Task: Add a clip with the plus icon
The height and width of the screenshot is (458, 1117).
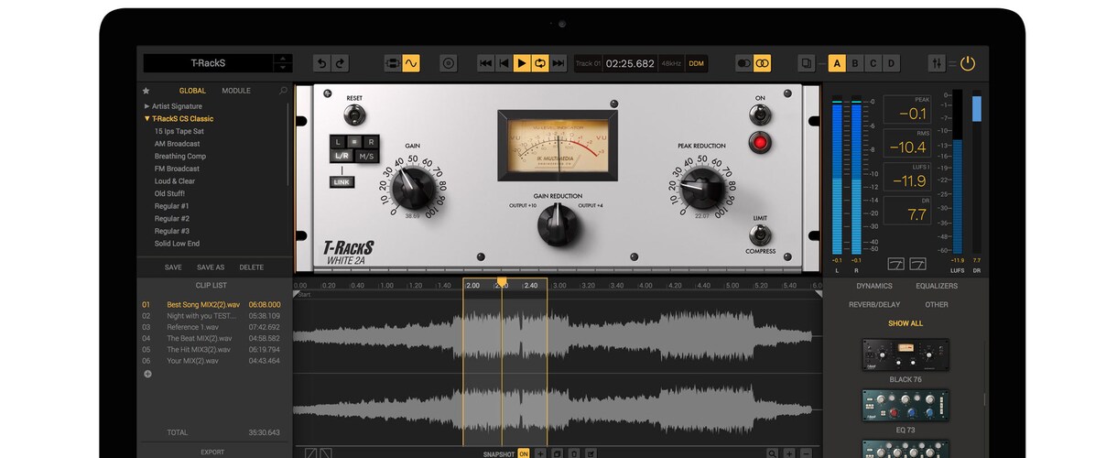Action: [147, 374]
